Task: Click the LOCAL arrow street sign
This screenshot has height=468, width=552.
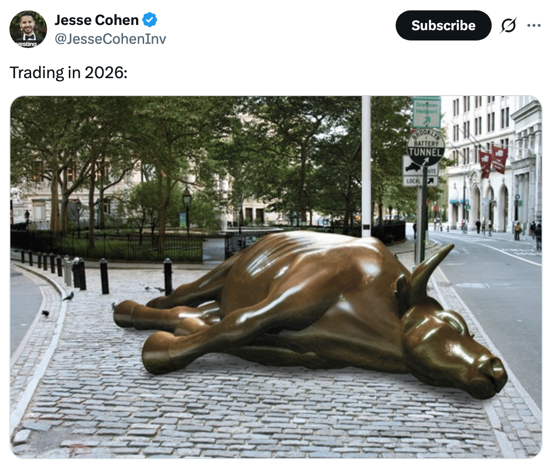Action: pos(420,181)
